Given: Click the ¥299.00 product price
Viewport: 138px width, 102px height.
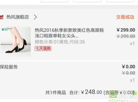Looking at the screenshot, I should tap(126, 30).
